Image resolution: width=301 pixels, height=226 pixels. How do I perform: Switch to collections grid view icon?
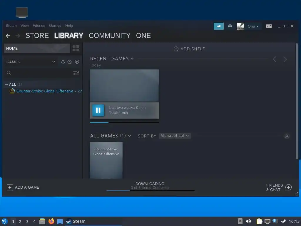point(76,48)
